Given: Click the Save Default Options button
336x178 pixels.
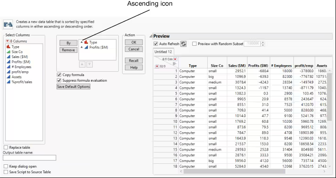Looking at the screenshot, I should click(73, 86).
